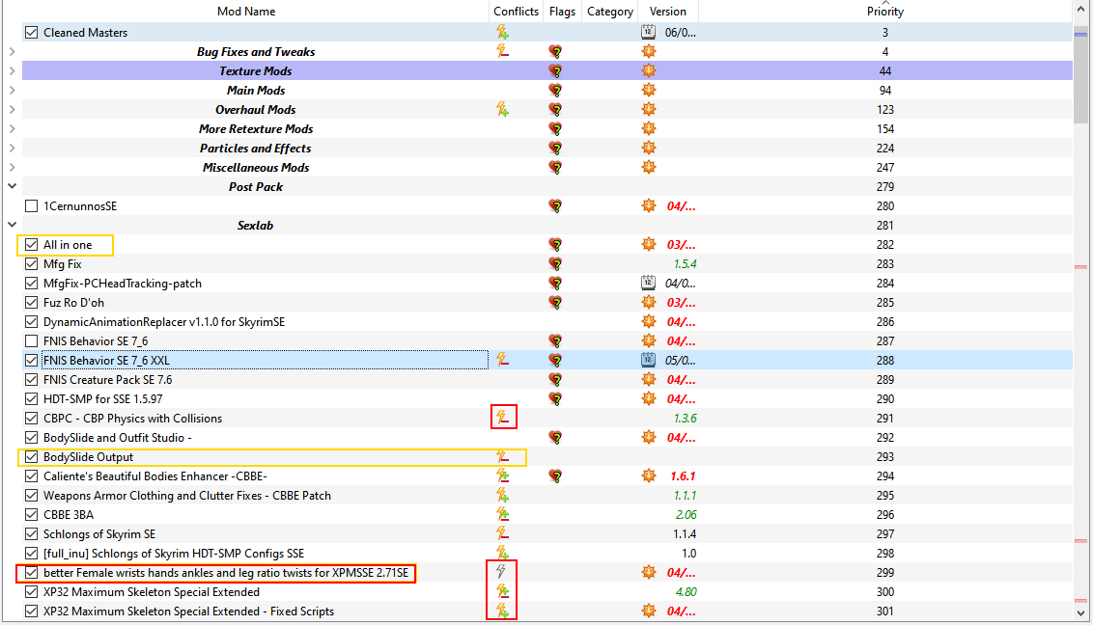This screenshot has height=625, width=1093.
Task: Click the conflict icon for Schlongs of Skyrim SE
Action: pyautogui.click(x=502, y=533)
